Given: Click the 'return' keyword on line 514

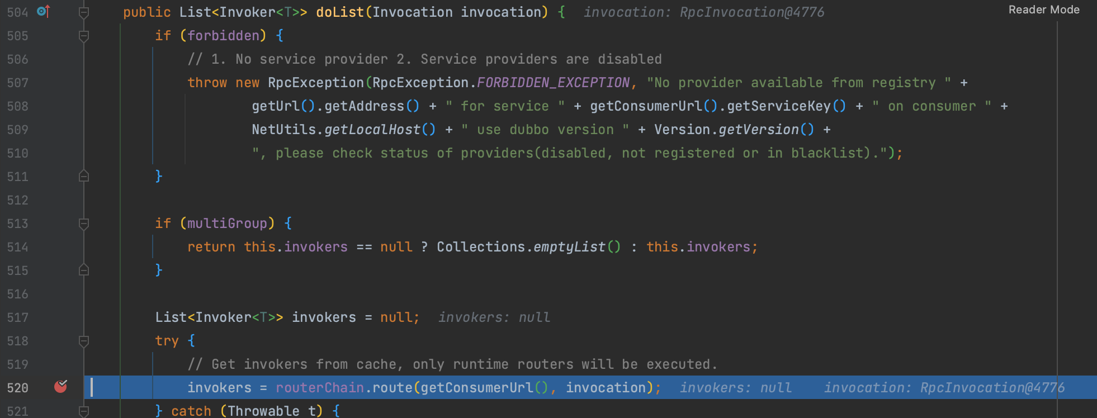Looking at the screenshot, I should 211,247.
